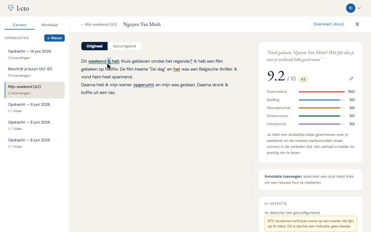Click the underlined phrase 'weekend ik heb'
The height and width of the screenshot is (232, 371).
pyautogui.click(x=104, y=61)
